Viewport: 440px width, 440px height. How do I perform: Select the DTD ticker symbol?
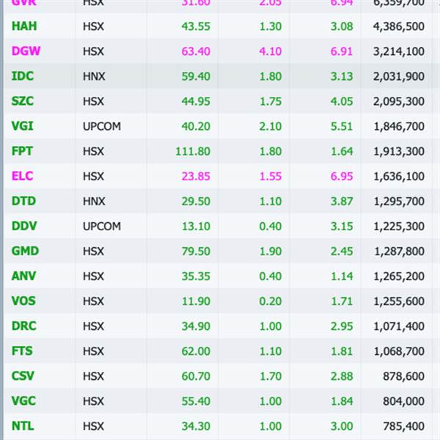23,201
